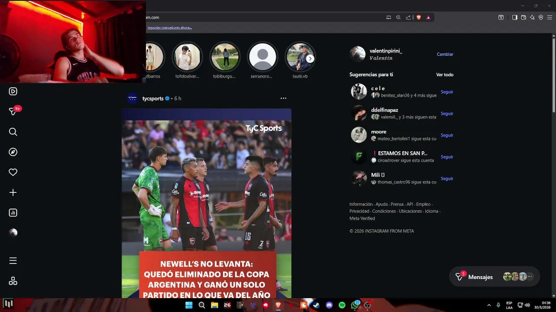The height and width of the screenshot is (312, 556).
Task: Open tycsports profile name link
Action: [x=153, y=98]
